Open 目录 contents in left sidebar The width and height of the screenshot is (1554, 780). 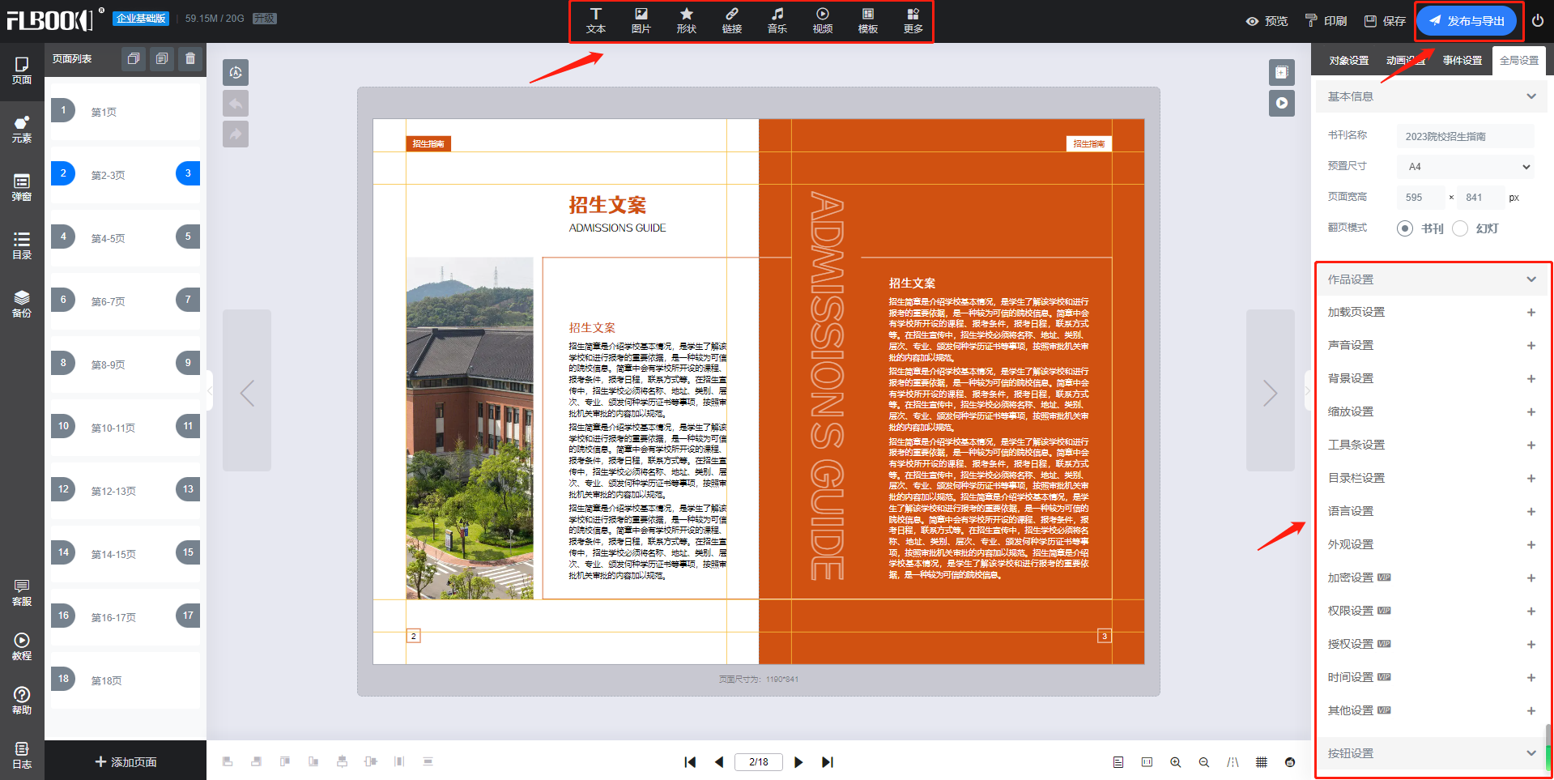point(22,246)
